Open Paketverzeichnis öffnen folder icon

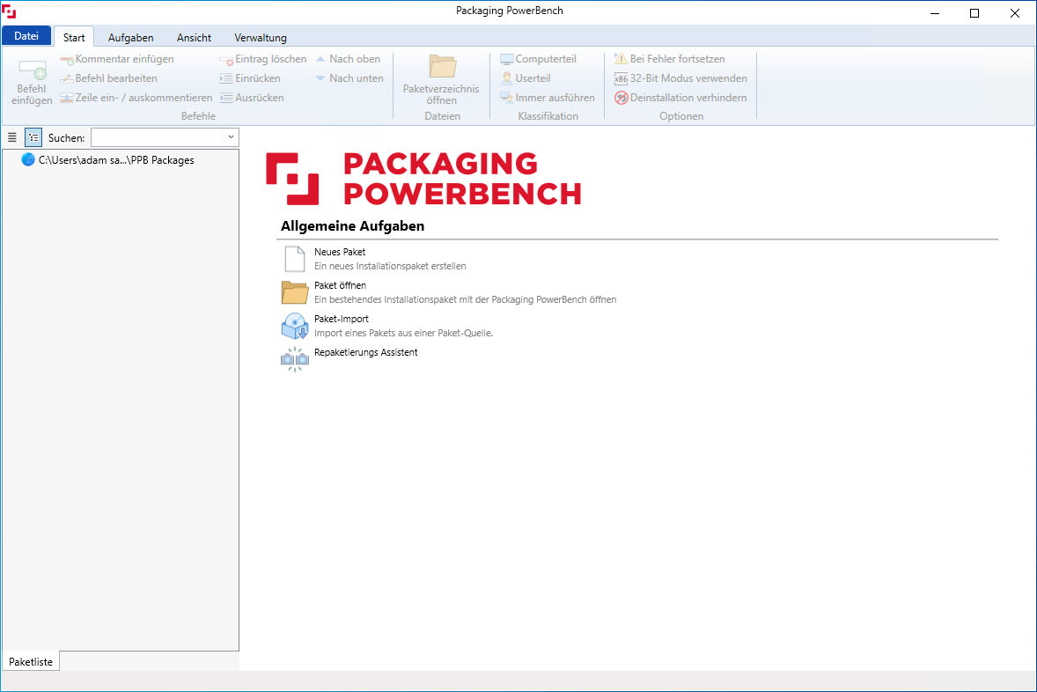[442, 67]
